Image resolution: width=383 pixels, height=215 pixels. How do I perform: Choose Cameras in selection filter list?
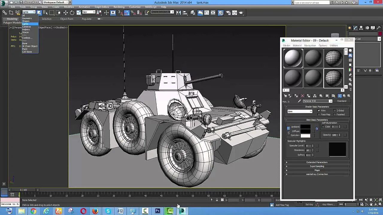(x=27, y=27)
